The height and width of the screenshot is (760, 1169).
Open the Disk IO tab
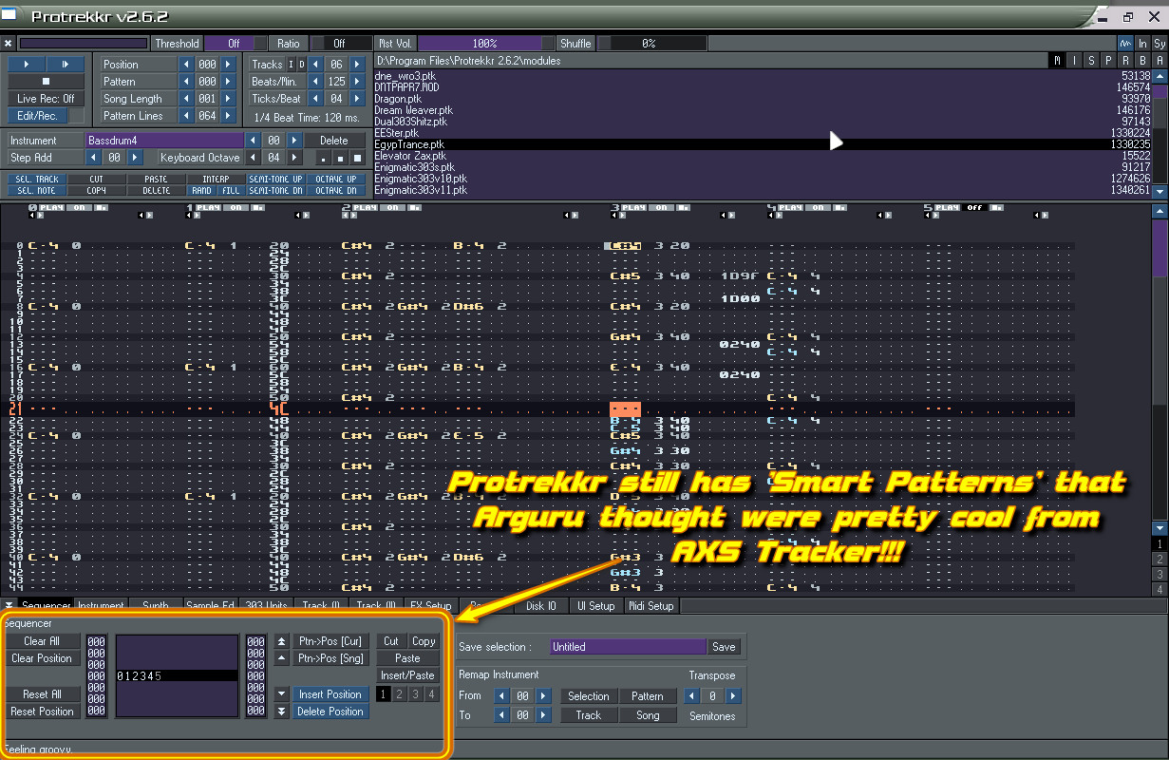point(541,605)
